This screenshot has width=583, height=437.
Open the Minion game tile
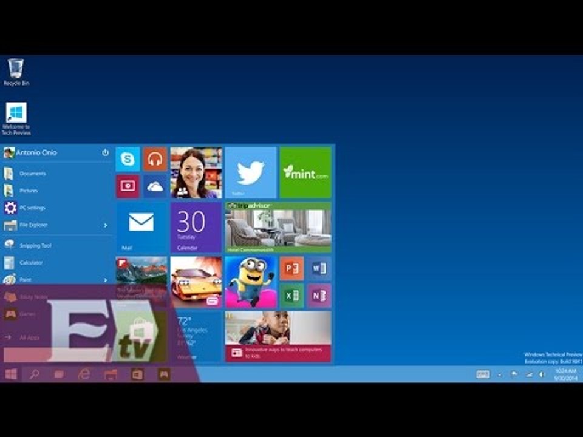(251, 282)
